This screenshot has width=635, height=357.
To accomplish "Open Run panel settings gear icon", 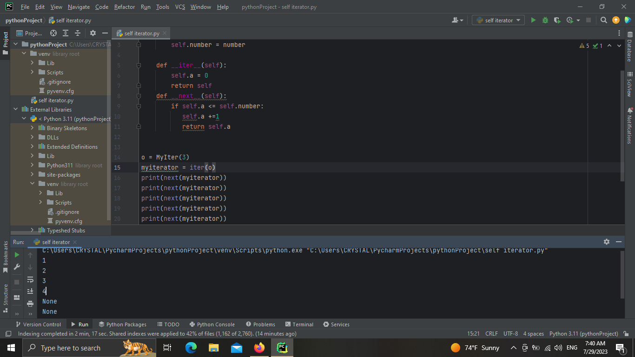I will pyautogui.click(x=606, y=242).
